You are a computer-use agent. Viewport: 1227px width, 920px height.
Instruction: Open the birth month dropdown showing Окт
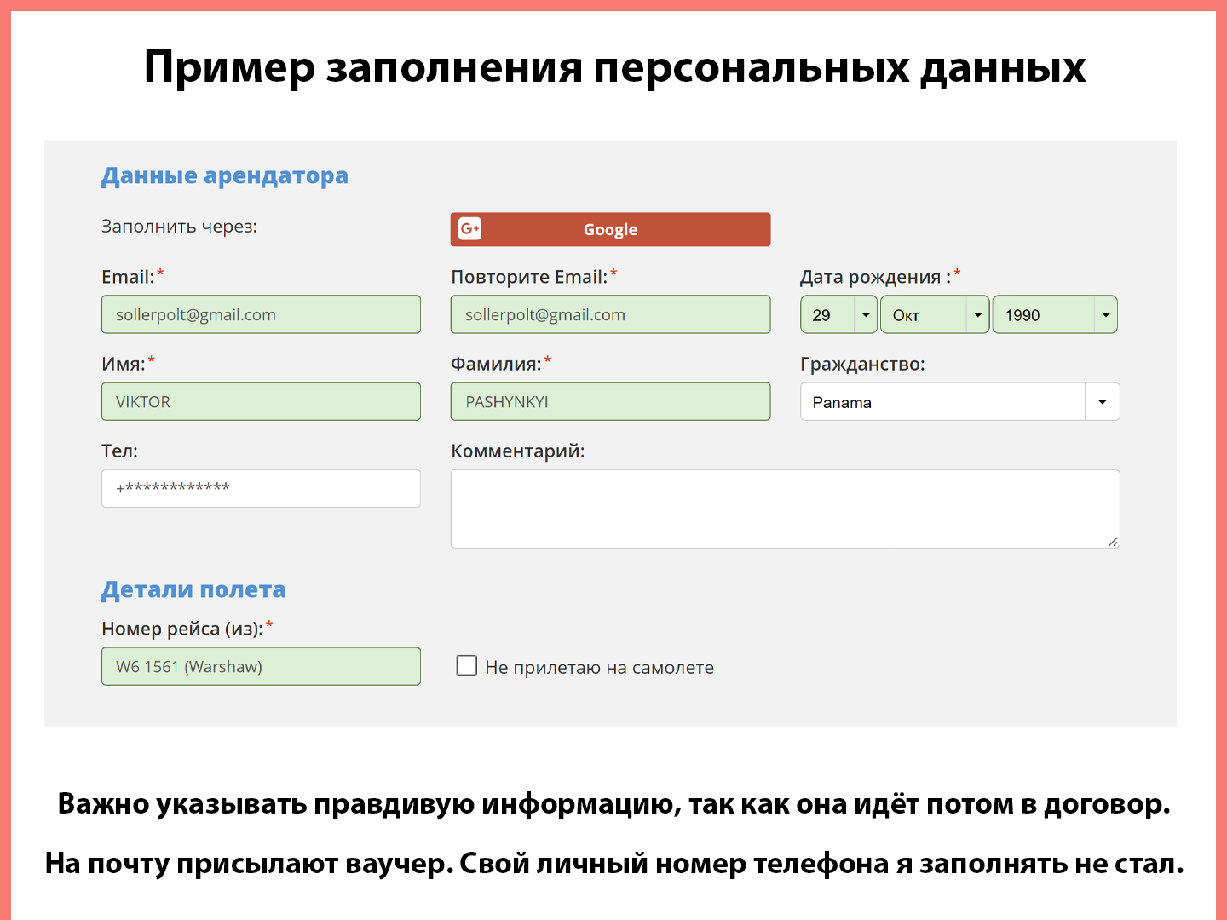pos(935,314)
